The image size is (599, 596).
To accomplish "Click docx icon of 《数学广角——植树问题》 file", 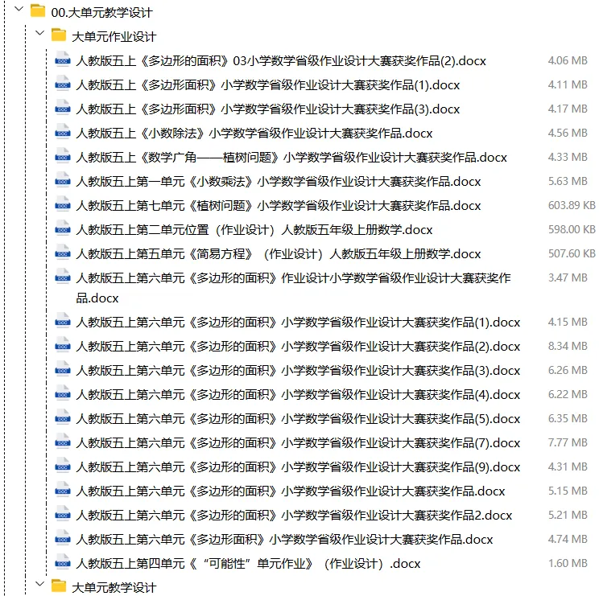I will 63,156.
